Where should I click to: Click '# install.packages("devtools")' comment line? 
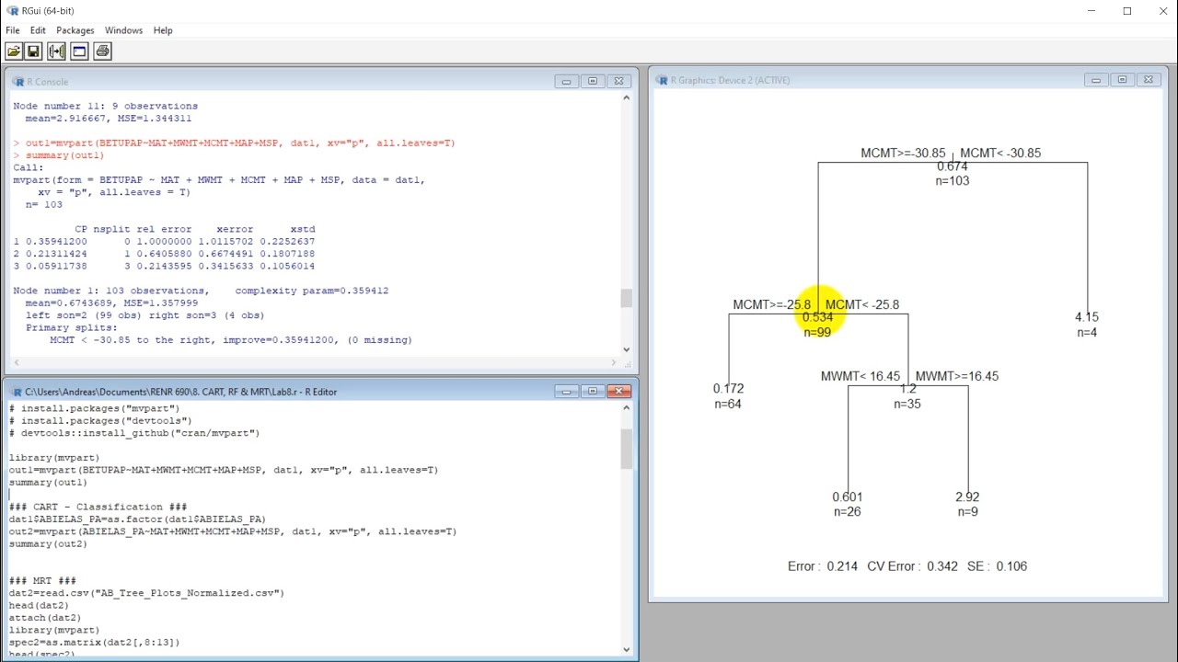(101, 421)
